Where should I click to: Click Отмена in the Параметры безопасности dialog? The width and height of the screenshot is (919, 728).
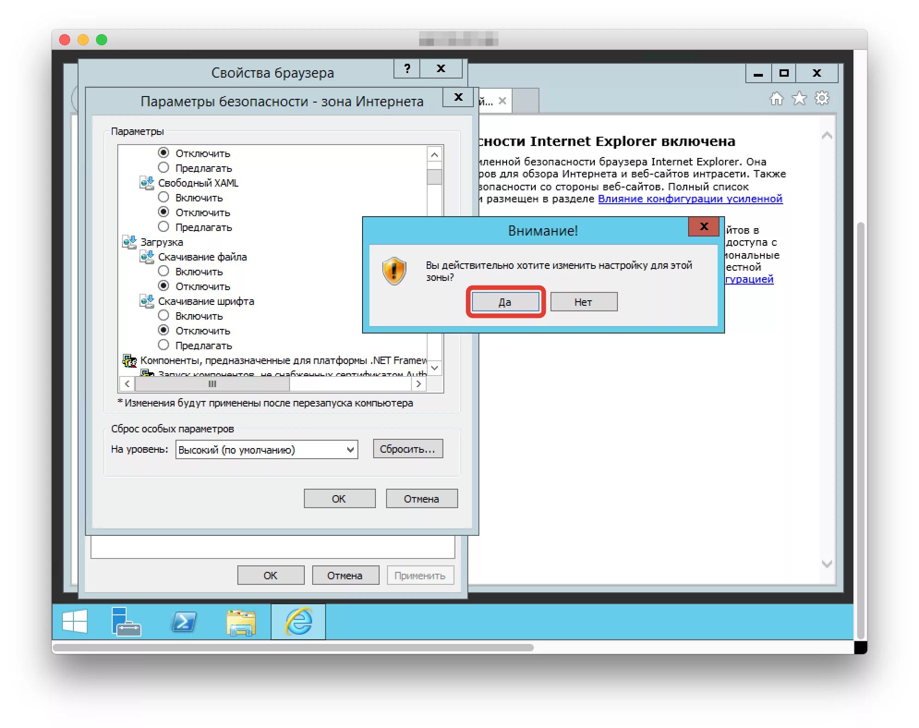pos(422,498)
